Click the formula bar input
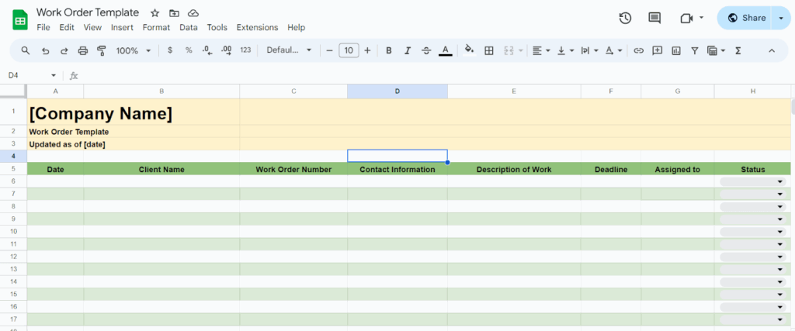 (436, 75)
